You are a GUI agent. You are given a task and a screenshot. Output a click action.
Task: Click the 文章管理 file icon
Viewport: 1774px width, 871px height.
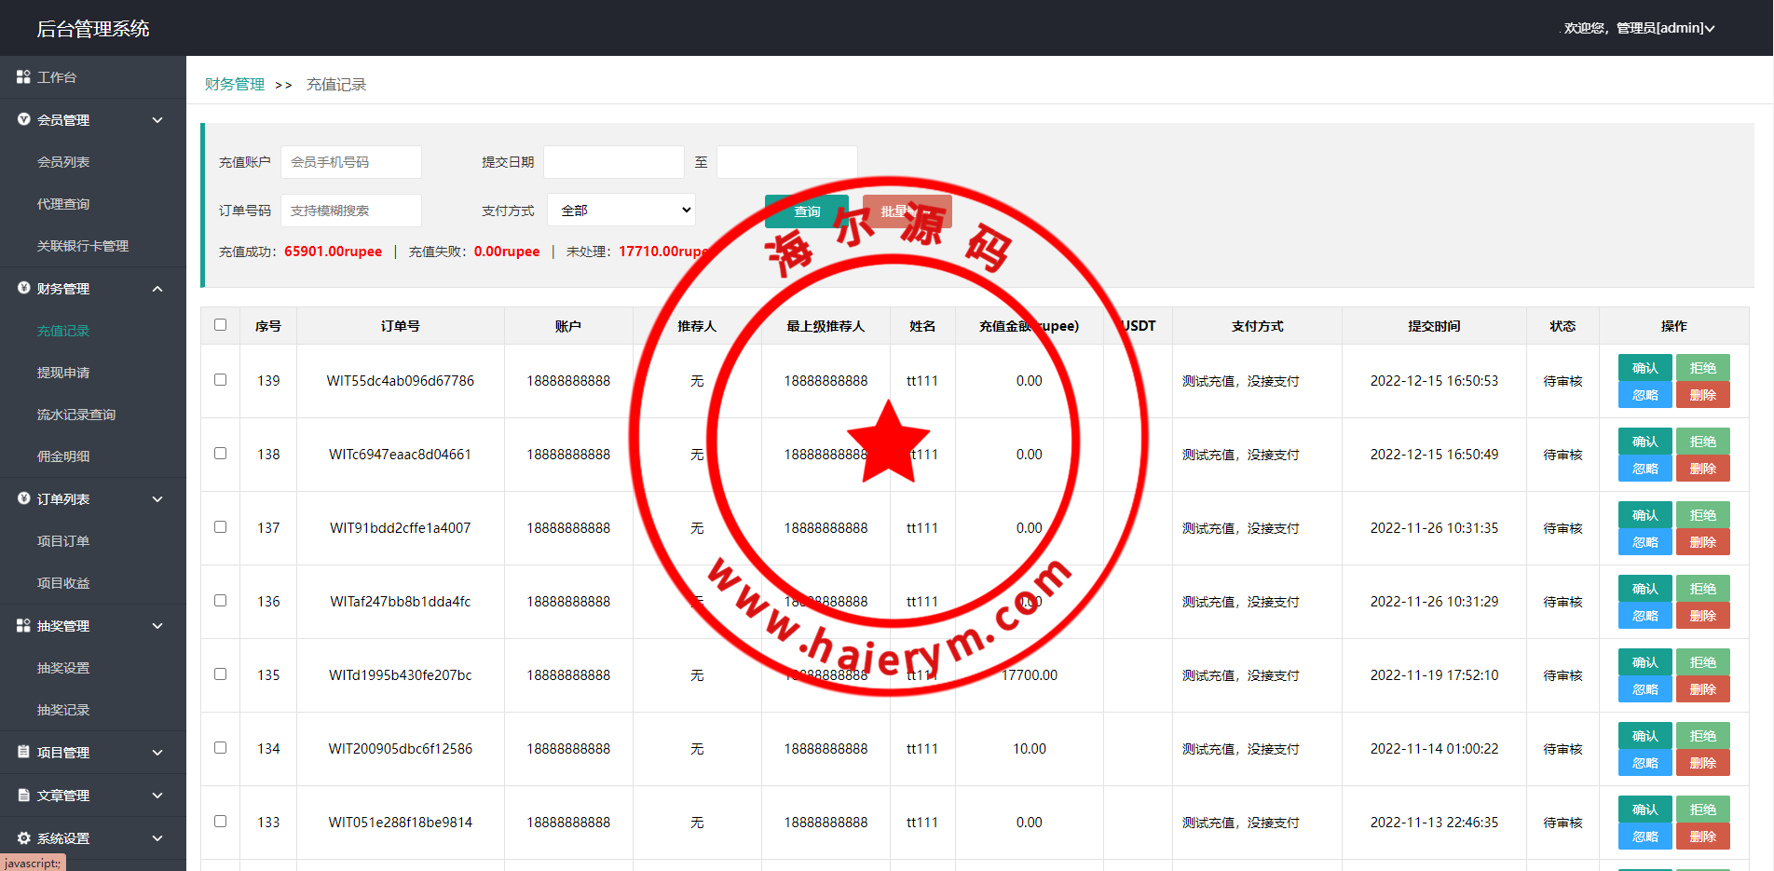click(23, 796)
